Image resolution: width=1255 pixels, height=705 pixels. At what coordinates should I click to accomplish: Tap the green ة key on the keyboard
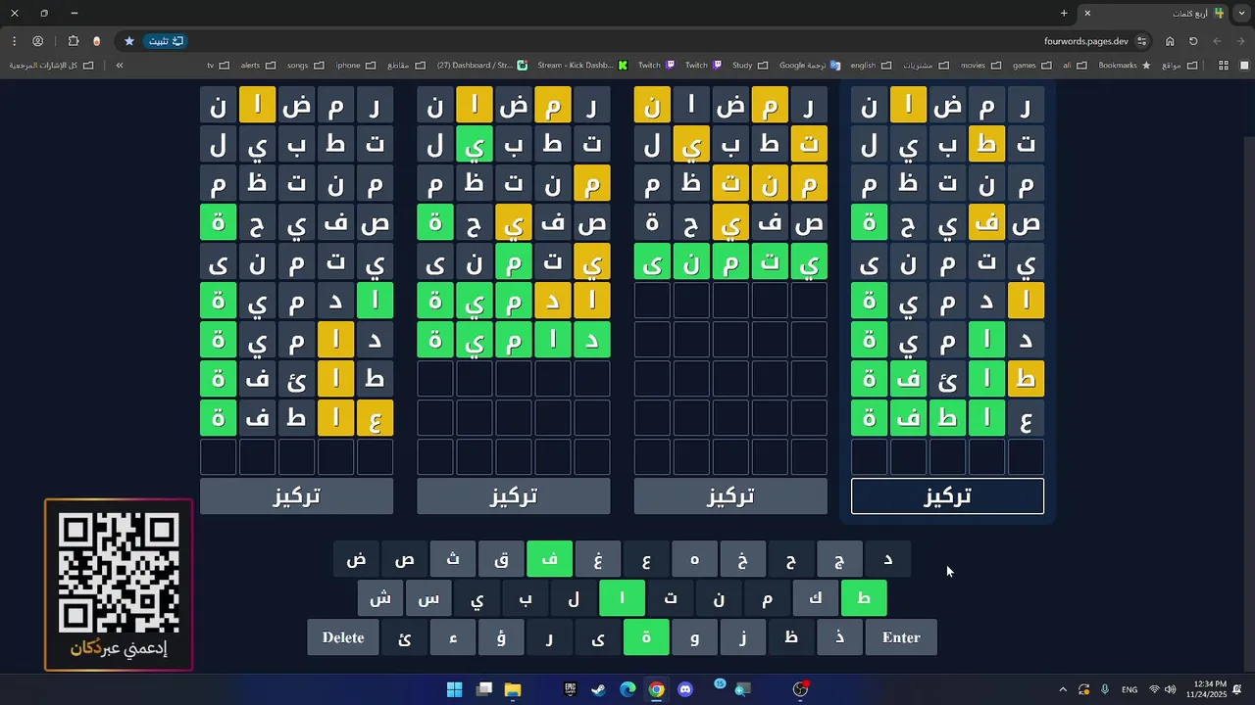pos(646,637)
